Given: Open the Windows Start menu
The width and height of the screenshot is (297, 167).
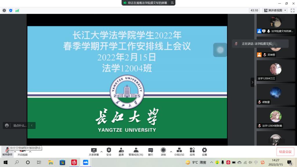Looking at the screenshot, I should 6,162.
